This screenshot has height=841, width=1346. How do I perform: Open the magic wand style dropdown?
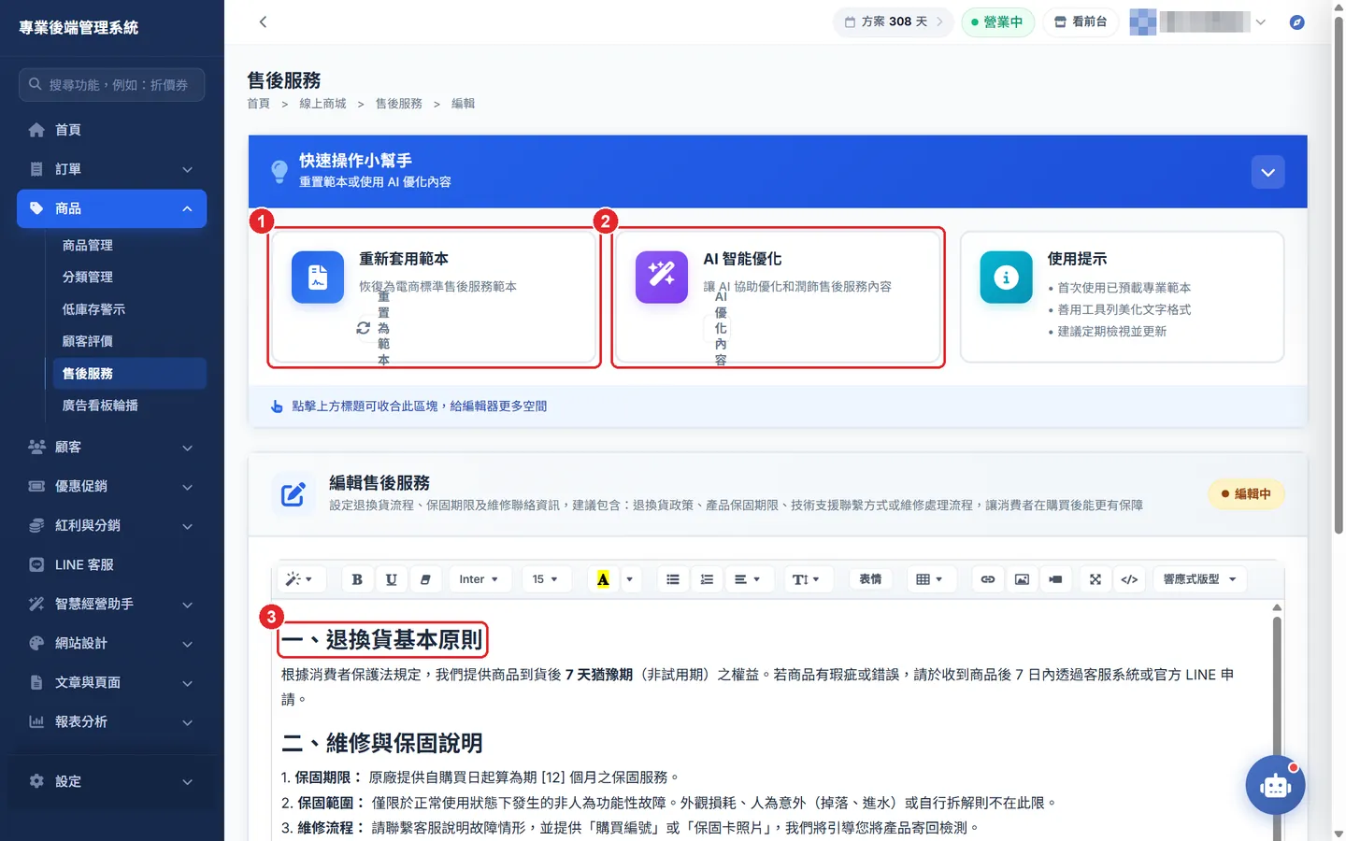(x=300, y=579)
